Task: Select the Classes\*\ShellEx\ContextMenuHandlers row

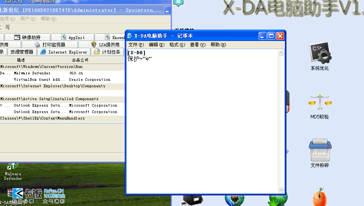Action: (62, 118)
